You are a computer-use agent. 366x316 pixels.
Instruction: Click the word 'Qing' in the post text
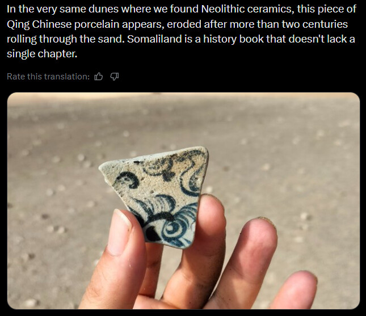click(x=18, y=24)
